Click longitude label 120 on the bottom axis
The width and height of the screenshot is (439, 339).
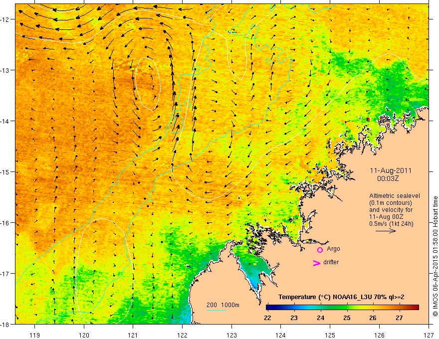click(x=84, y=335)
